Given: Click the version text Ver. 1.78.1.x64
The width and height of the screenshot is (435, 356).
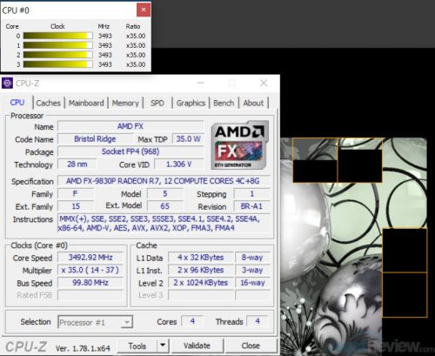Looking at the screenshot, I should 83,348.
